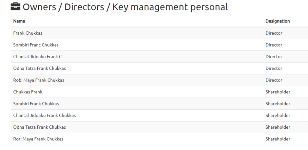The height and width of the screenshot is (150, 308).
Task: Click Director designation of Sombiri Franc Chukkas
Action: pos(274,45)
